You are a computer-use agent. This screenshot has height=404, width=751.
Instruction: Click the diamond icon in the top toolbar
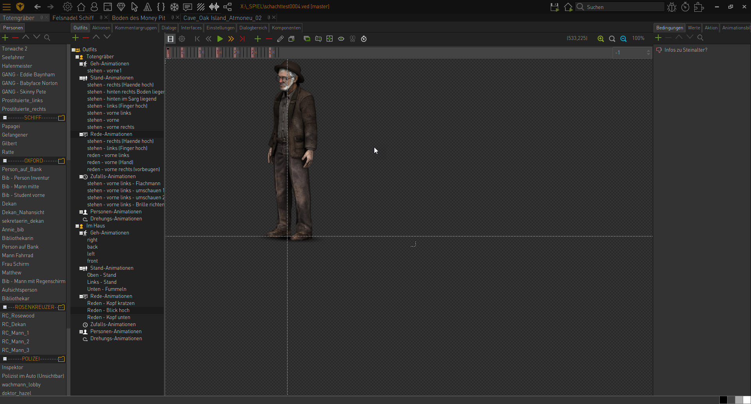pos(121,7)
